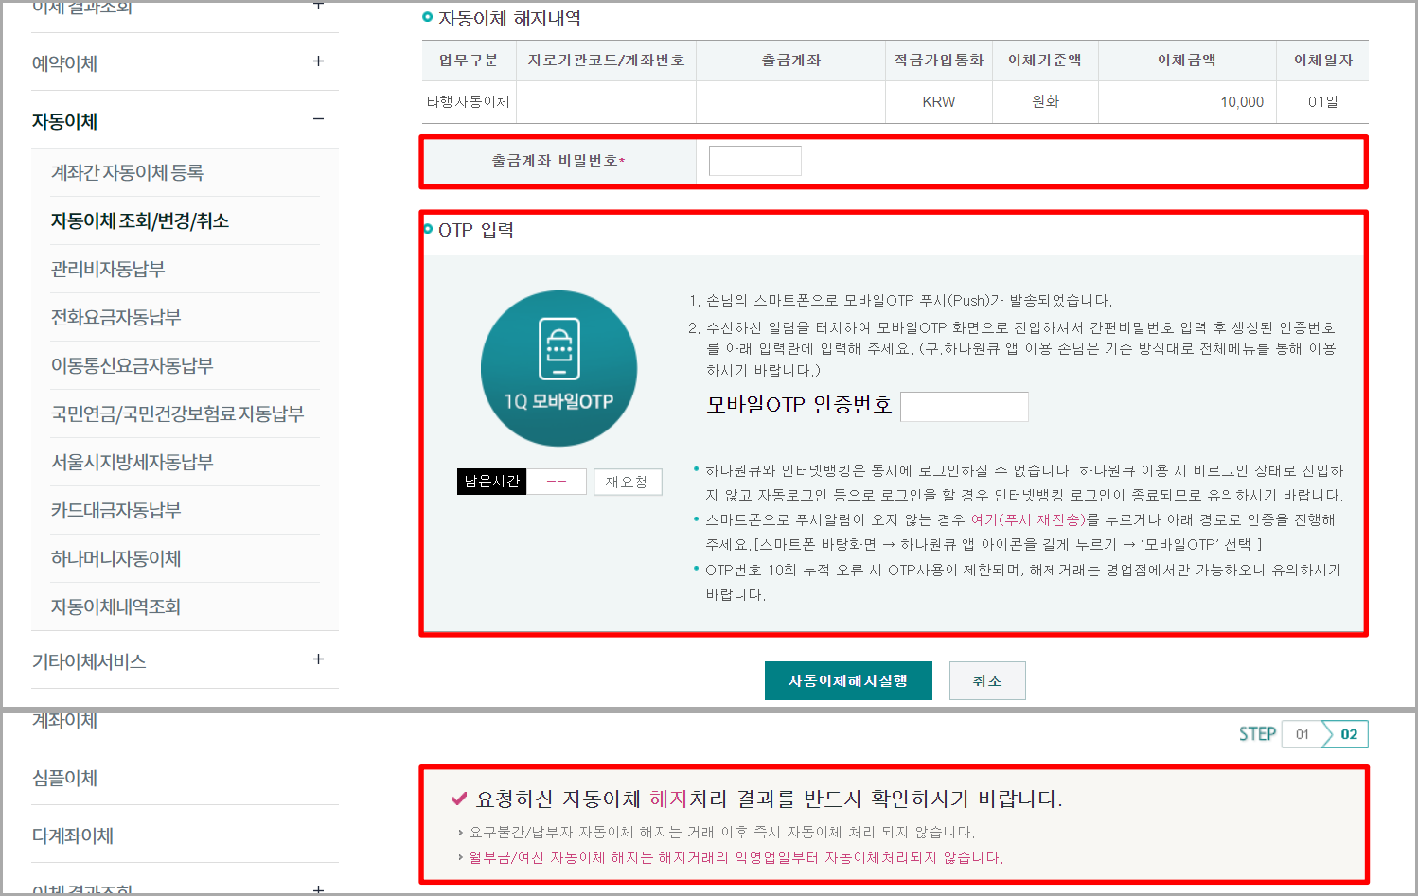Open 계좌간 자동이체 등록 menu item
The height and width of the screenshot is (896, 1418).
(127, 172)
